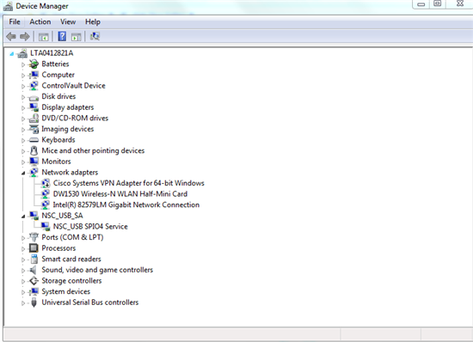Select the Imaging devices label
This screenshot has height=342, width=473.
(x=68, y=129)
